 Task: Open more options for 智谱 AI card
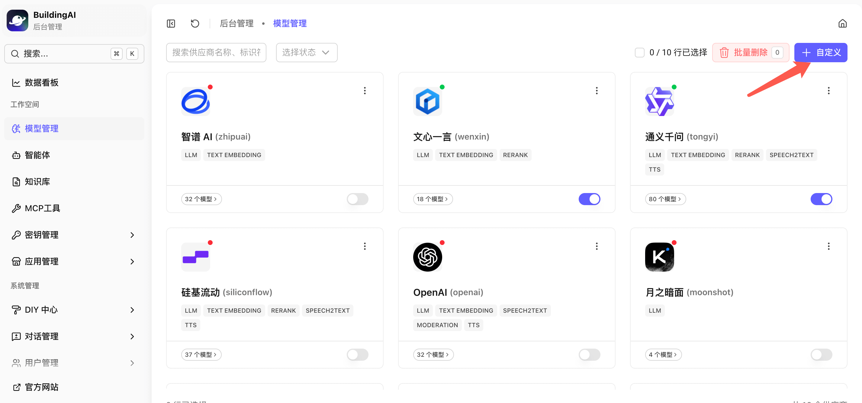point(365,91)
